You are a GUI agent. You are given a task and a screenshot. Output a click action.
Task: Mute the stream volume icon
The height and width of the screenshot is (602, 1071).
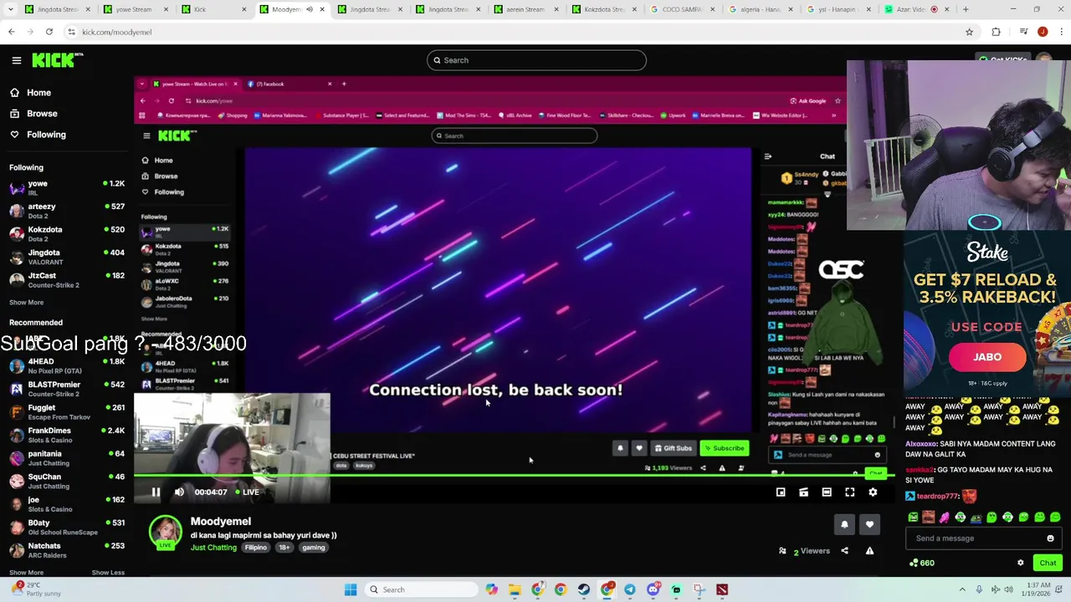click(179, 492)
